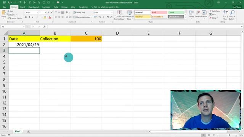
Task: Click the Cut scissors button
Action: click(10, 11)
